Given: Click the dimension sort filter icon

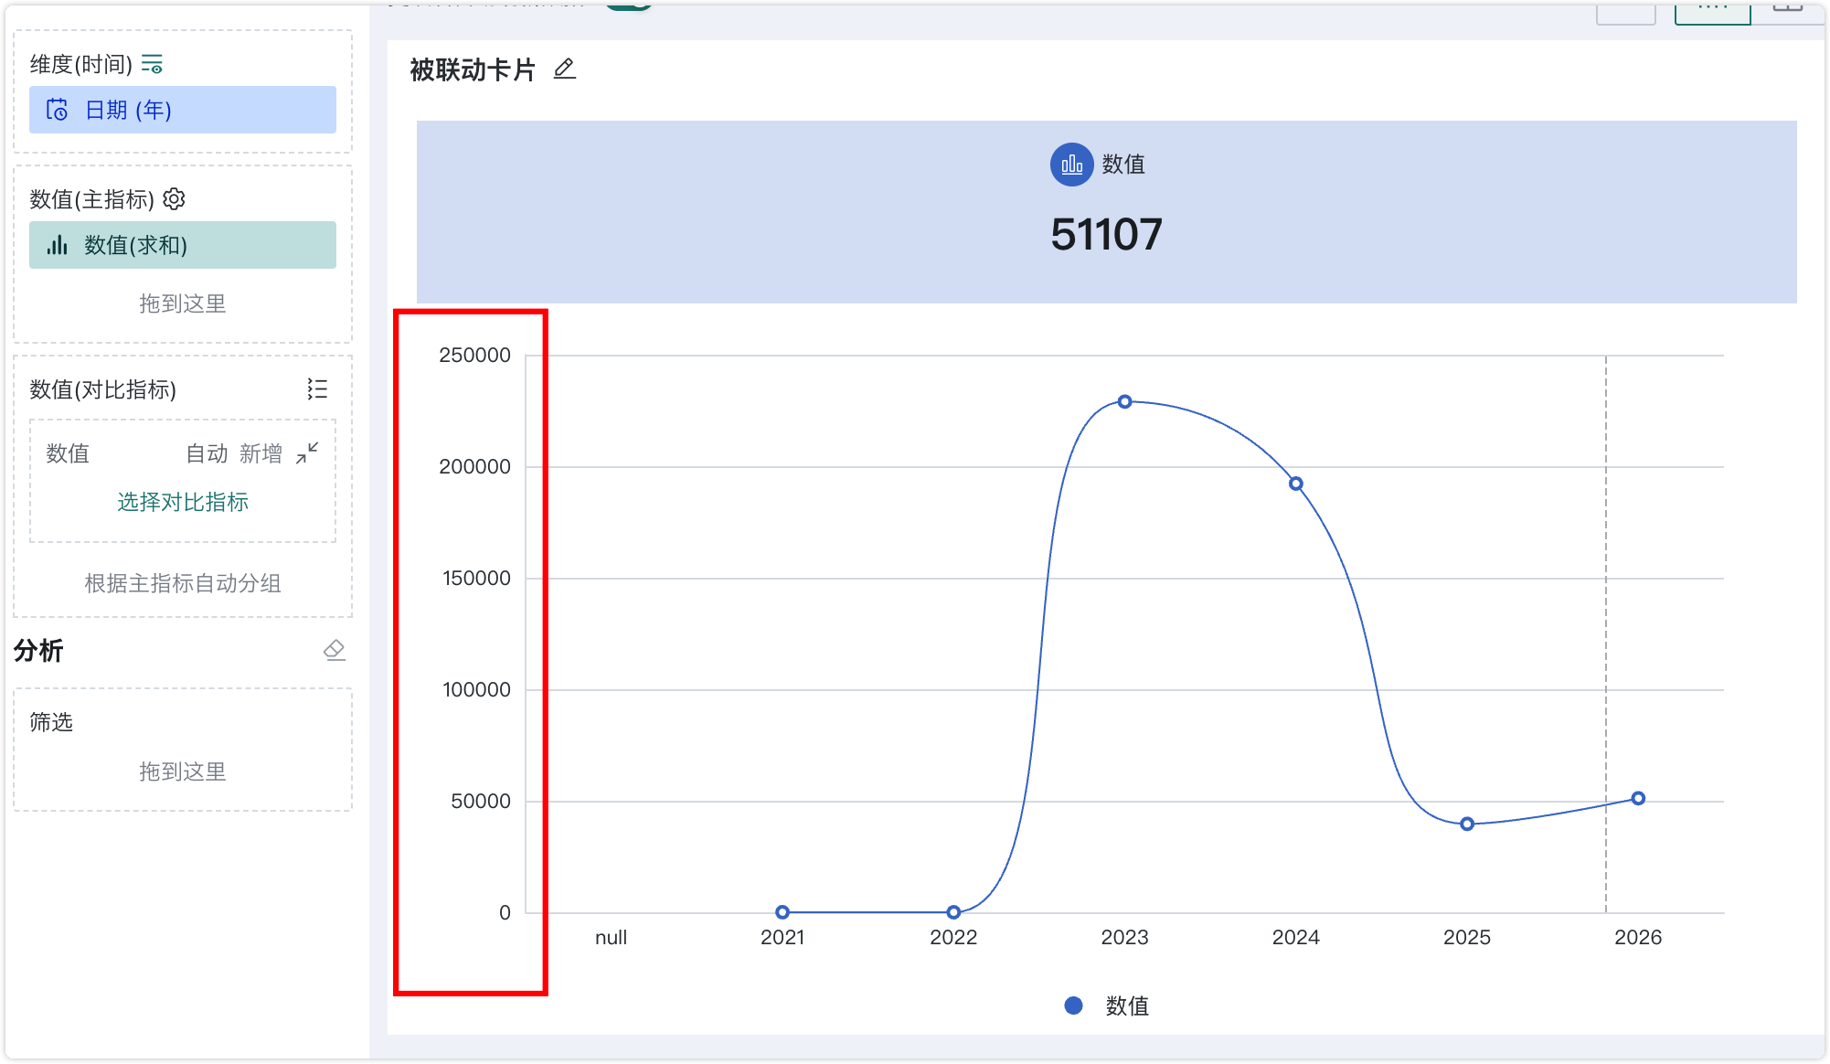Looking at the screenshot, I should [152, 64].
